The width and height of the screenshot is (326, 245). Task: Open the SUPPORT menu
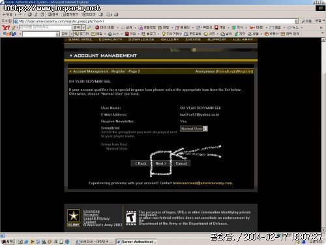tap(216, 39)
